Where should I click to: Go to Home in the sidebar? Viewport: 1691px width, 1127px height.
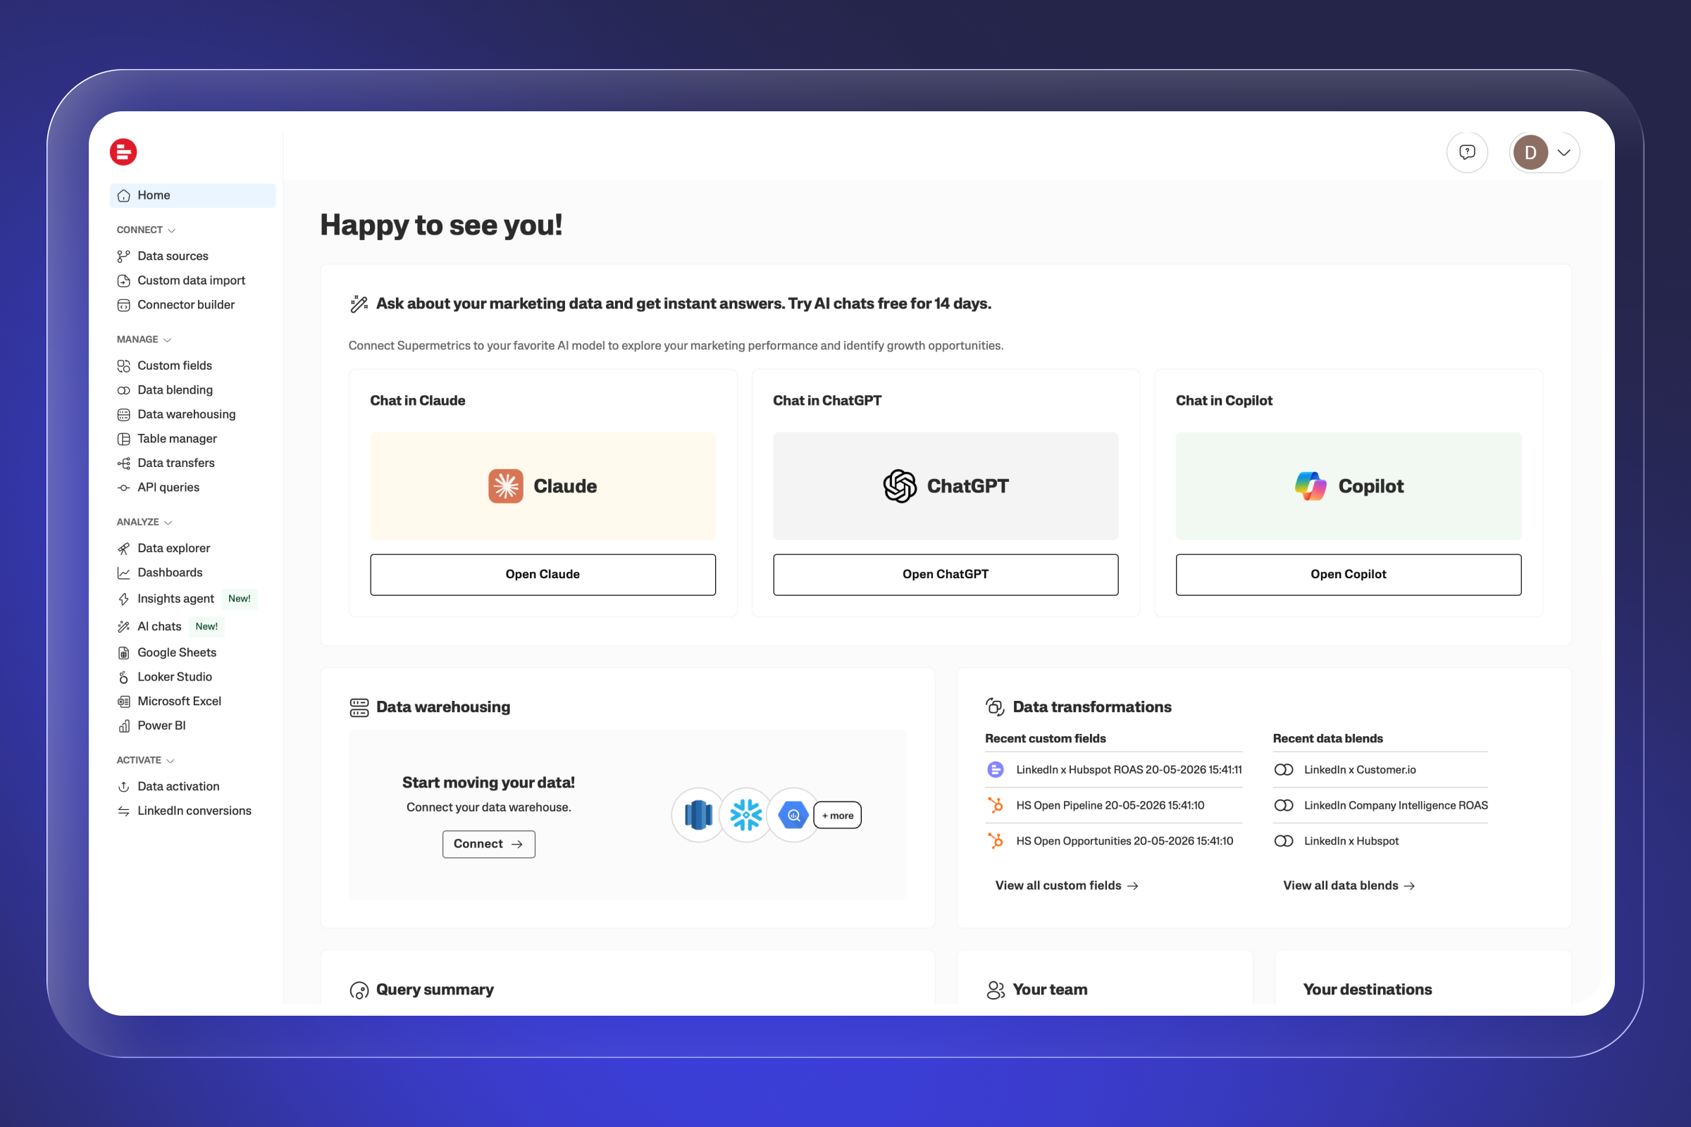click(192, 196)
